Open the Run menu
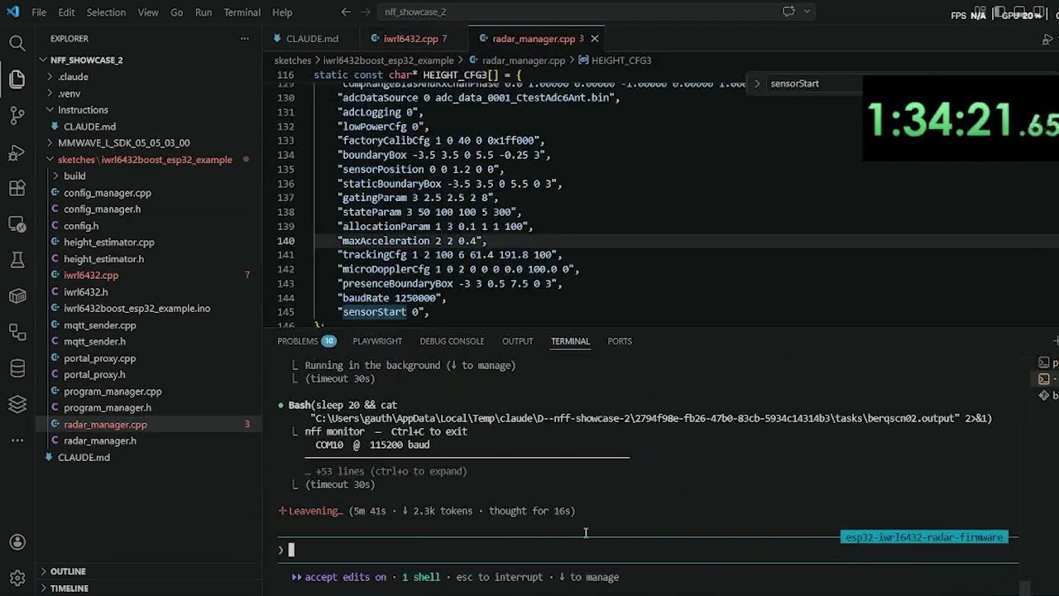Image resolution: width=1059 pixels, height=596 pixels. tap(204, 12)
